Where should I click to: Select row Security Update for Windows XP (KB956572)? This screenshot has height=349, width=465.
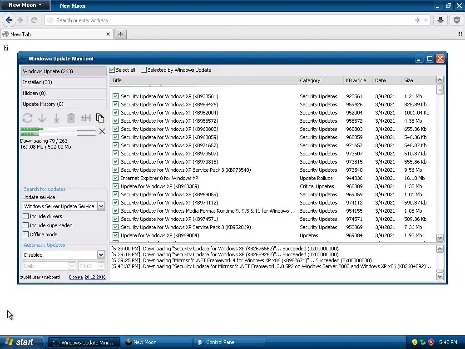273,121
